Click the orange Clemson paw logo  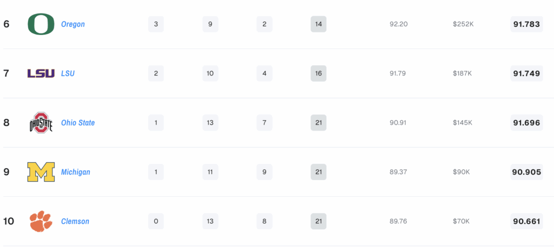coord(41,221)
